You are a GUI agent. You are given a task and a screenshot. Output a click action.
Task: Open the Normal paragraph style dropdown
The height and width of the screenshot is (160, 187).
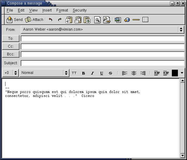[66, 73]
